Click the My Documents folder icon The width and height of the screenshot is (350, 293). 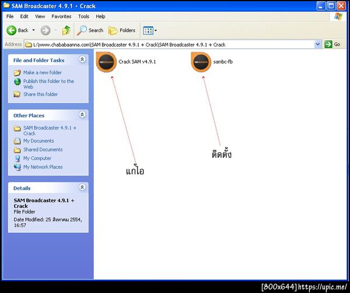click(x=17, y=141)
